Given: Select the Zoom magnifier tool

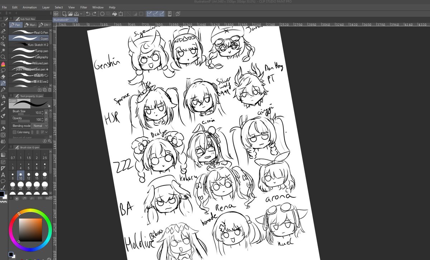Looking at the screenshot, I should point(3,56).
